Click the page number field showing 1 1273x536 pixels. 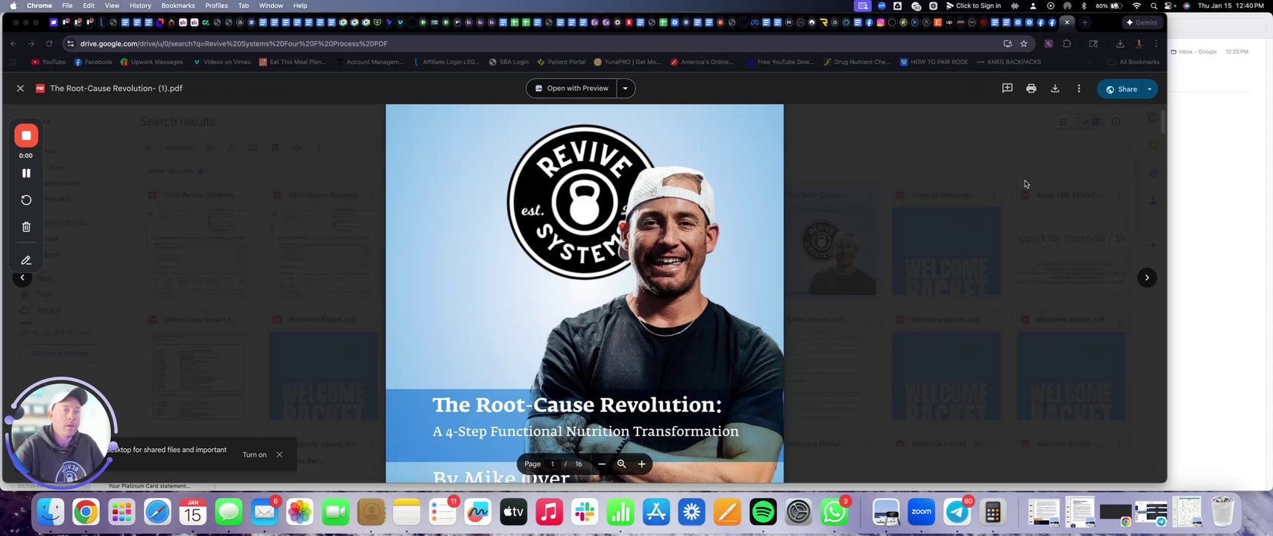click(x=553, y=464)
